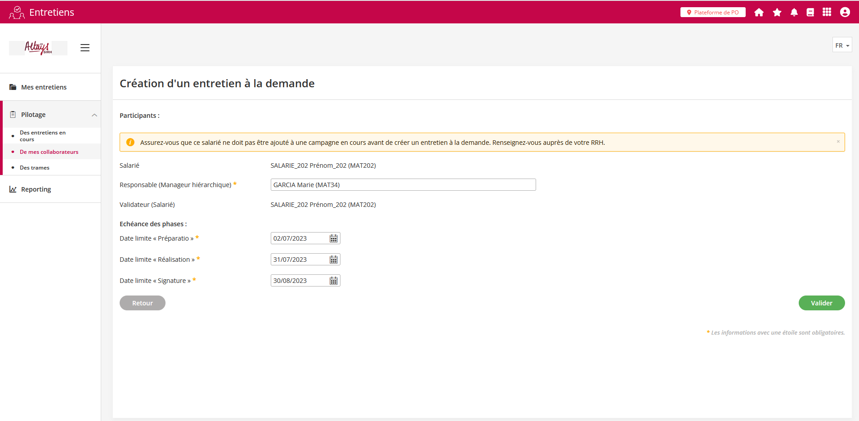This screenshot has height=421, width=859.
Task: Open notifications bell icon
Action: tap(794, 13)
